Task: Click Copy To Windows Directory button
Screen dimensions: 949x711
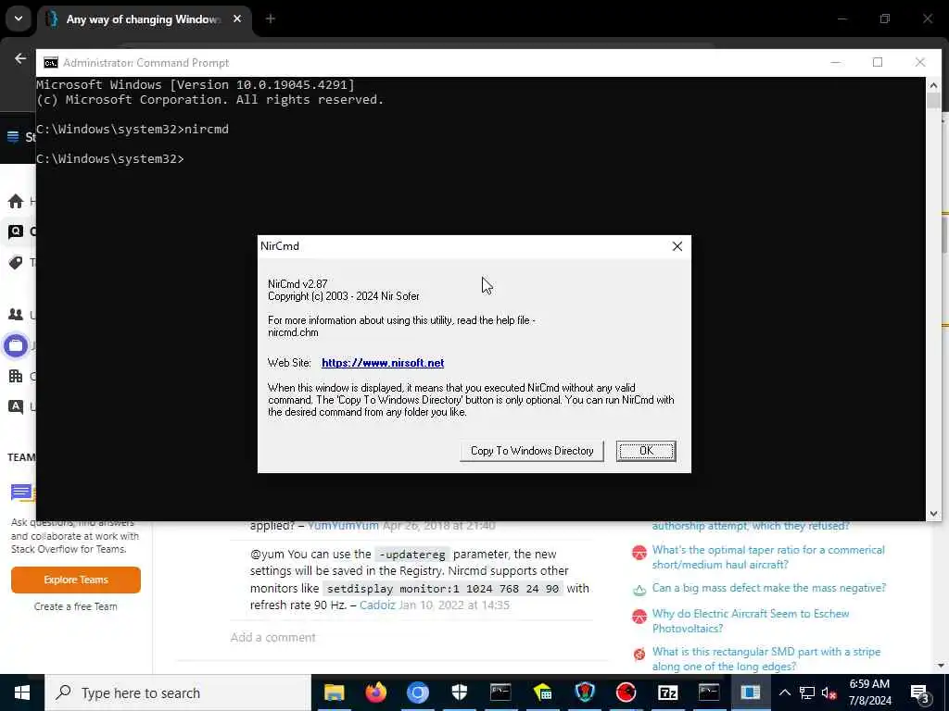Action: (x=531, y=451)
